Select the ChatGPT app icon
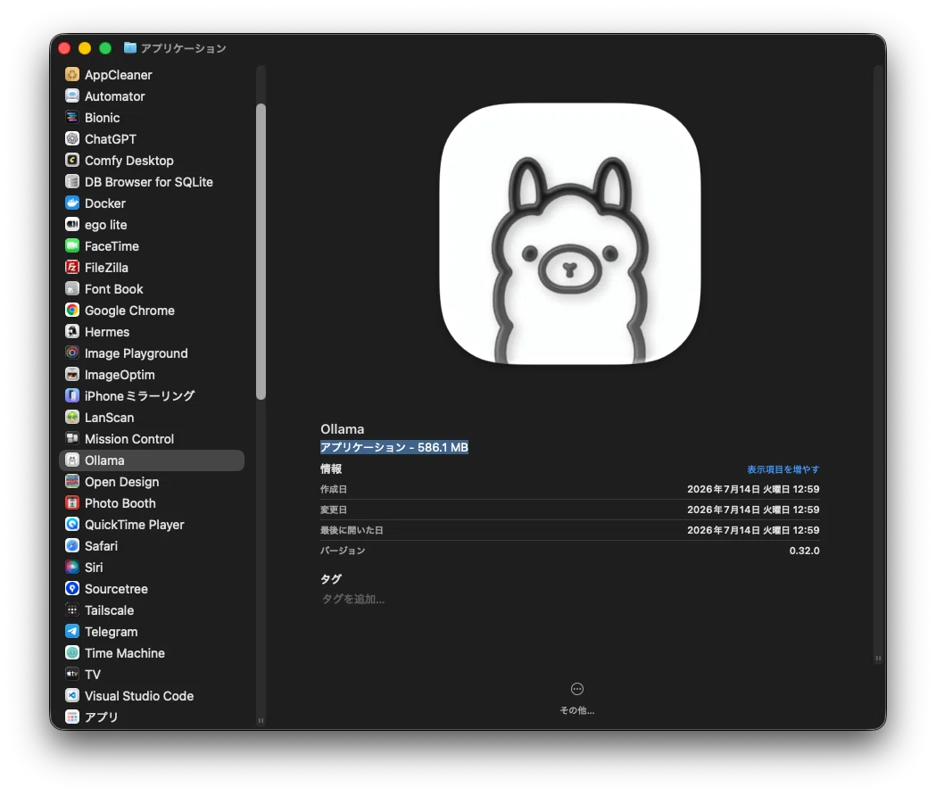 click(x=72, y=139)
